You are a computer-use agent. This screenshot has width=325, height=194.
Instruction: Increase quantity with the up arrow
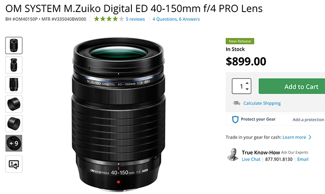point(247,83)
